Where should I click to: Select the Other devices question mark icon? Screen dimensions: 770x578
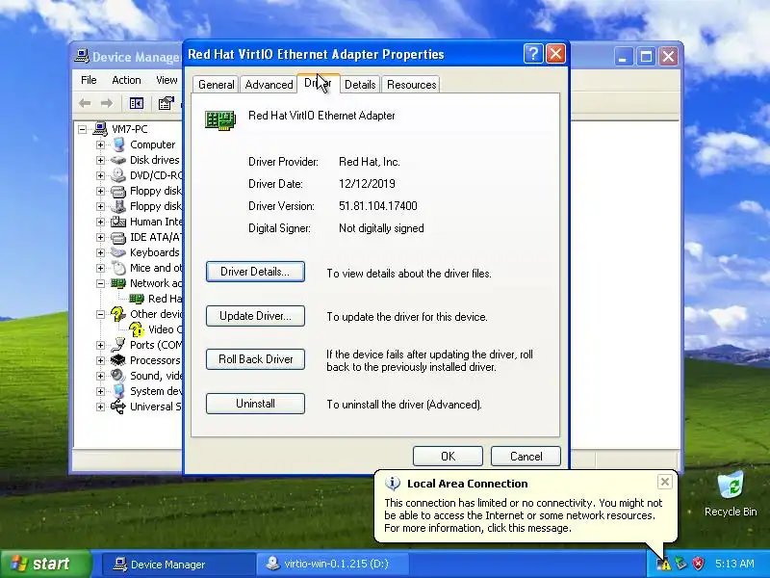[118, 314]
